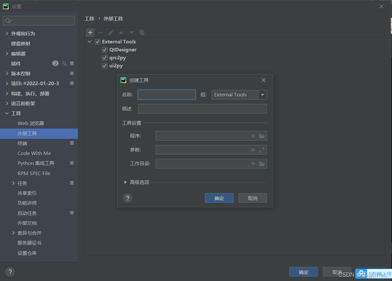Click help question mark in 创建工具 dialog
This screenshot has height=281, width=392.
pyautogui.click(x=127, y=198)
